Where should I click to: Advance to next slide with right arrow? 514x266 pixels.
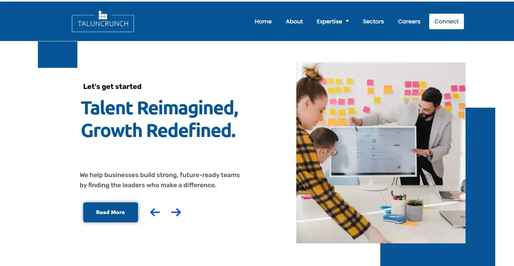point(176,212)
